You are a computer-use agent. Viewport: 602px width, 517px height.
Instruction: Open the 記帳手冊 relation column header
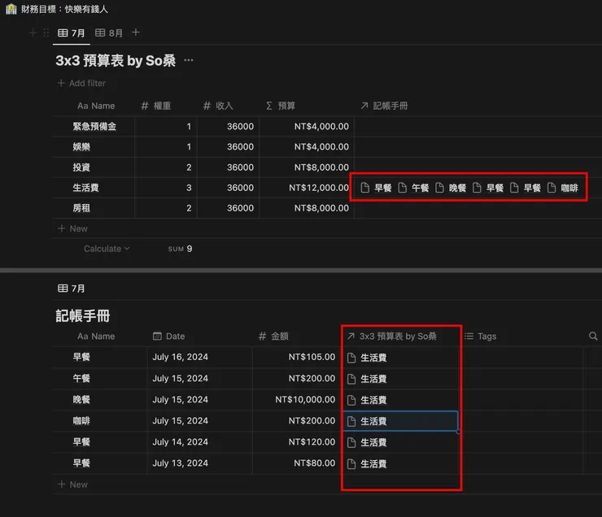pyautogui.click(x=384, y=106)
